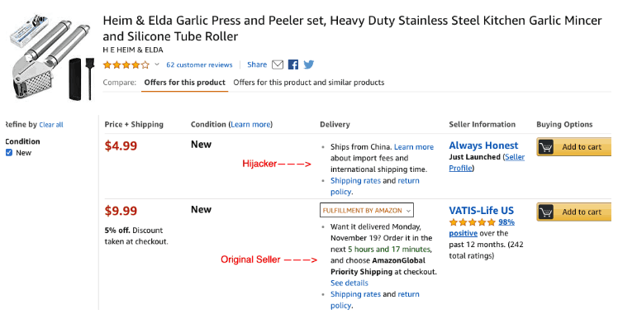The height and width of the screenshot is (324, 618).
Task: Switch to Offers for similar products tab
Action: point(309,83)
